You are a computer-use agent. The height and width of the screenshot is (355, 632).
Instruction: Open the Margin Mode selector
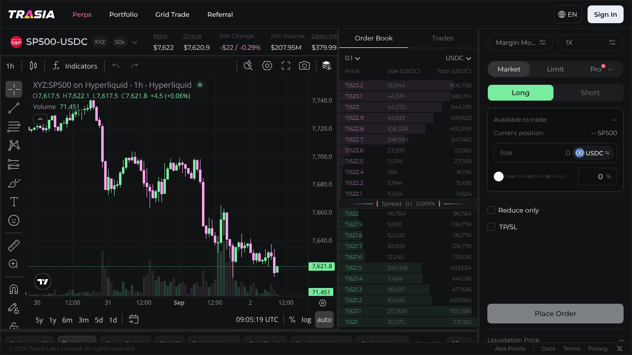(520, 42)
